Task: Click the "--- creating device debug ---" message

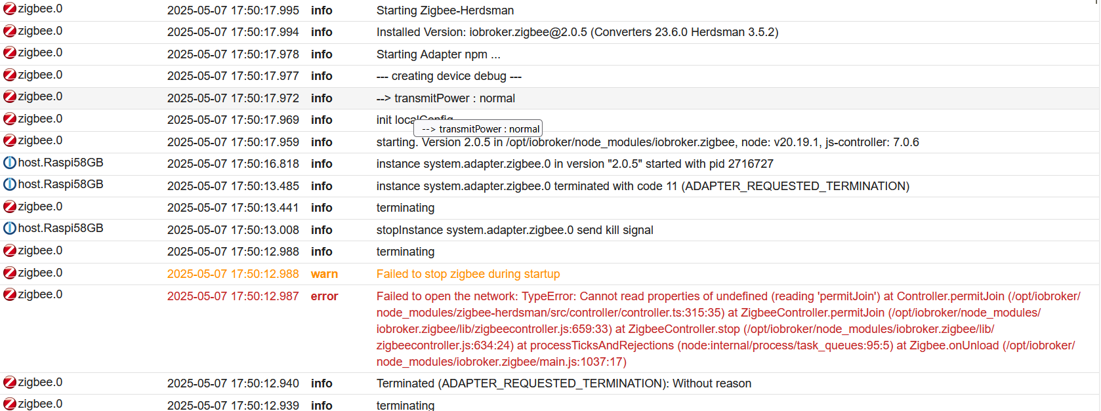Action: 449,76
